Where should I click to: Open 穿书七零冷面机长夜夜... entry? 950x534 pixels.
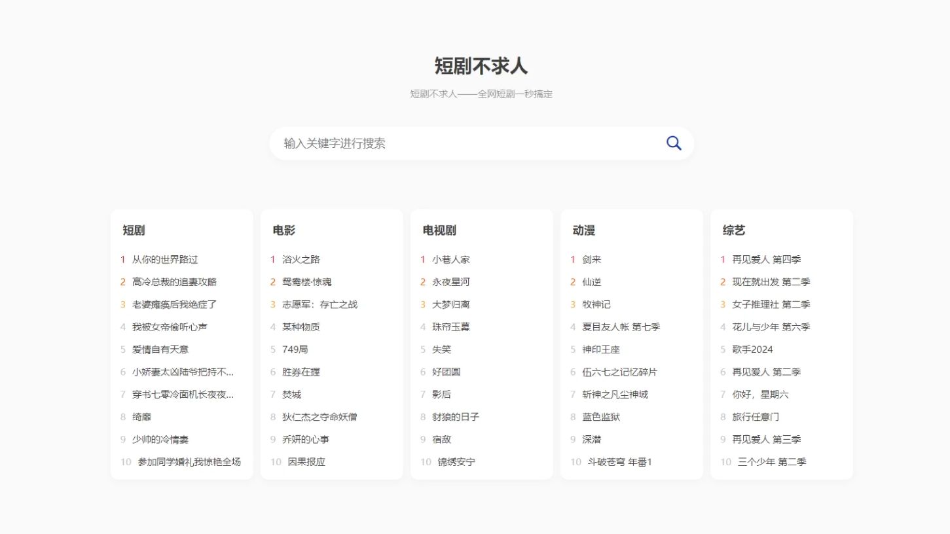click(x=183, y=395)
